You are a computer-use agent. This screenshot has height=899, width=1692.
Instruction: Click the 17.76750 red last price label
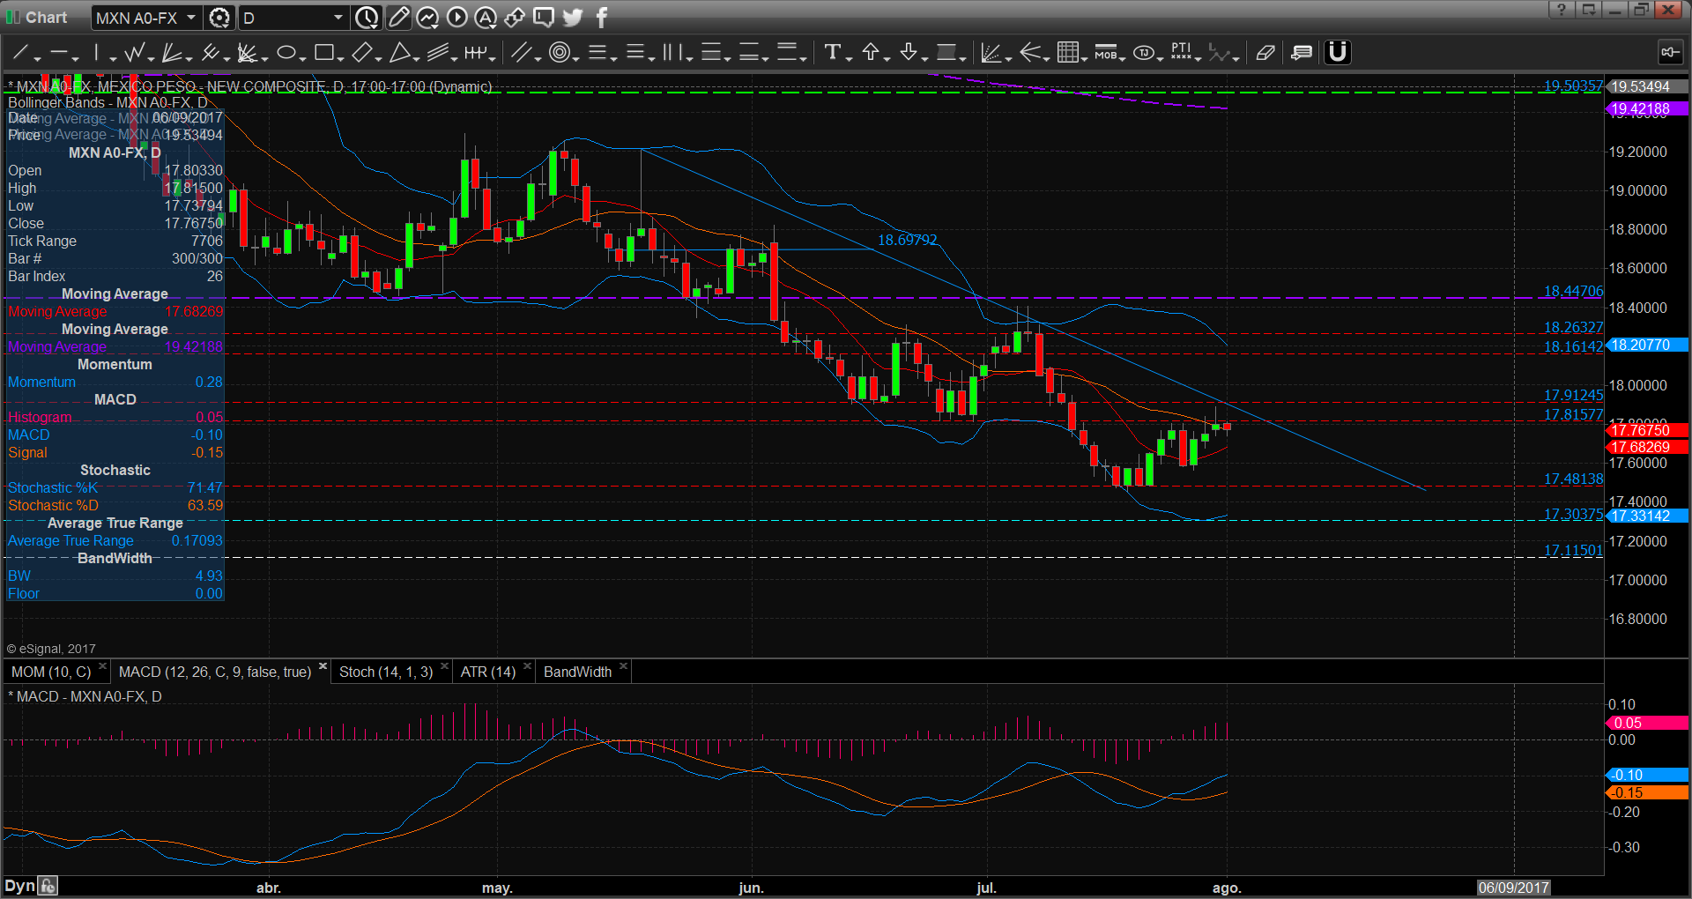pos(1648,430)
